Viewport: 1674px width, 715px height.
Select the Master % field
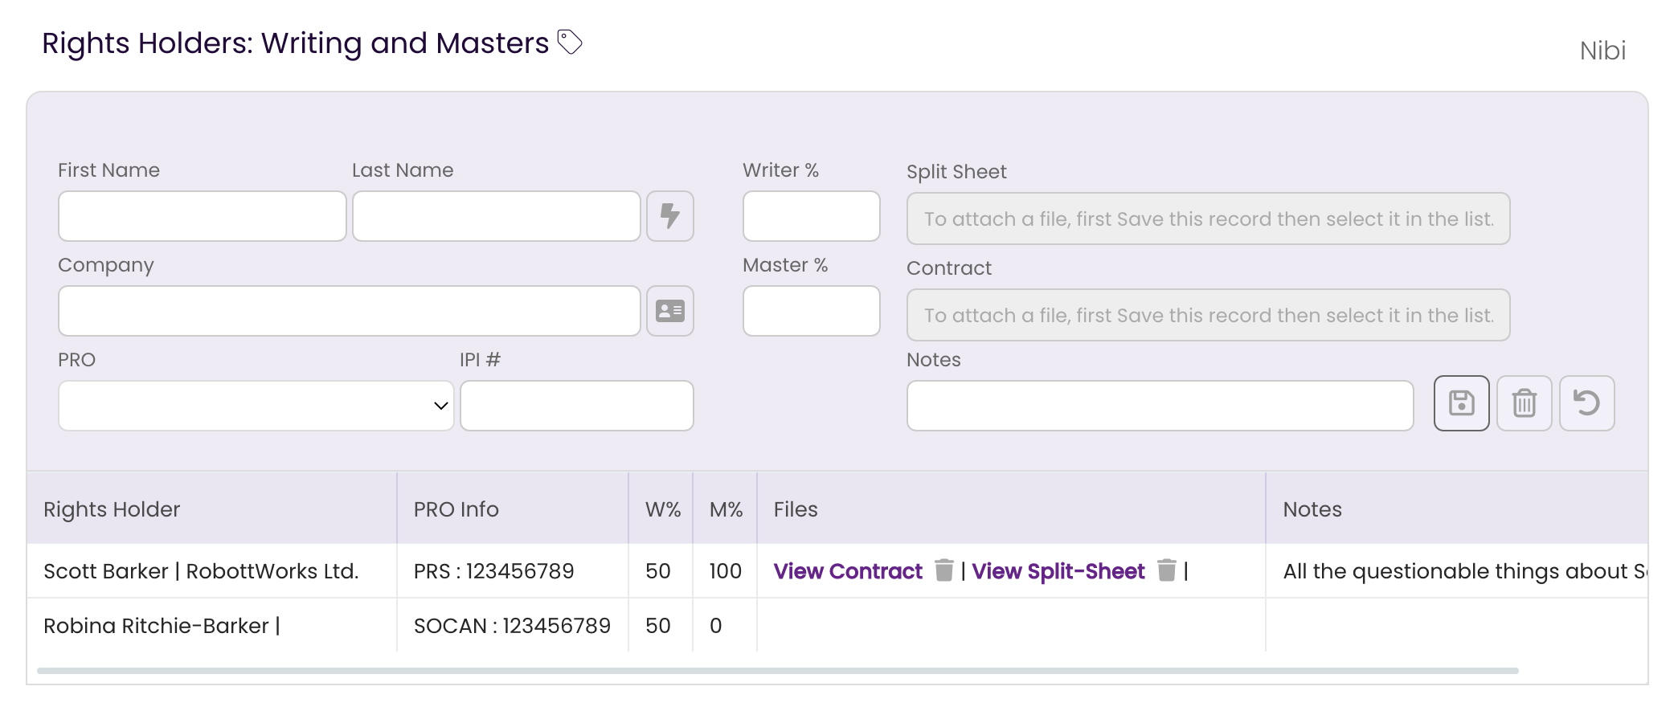pyautogui.click(x=812, y=311)
